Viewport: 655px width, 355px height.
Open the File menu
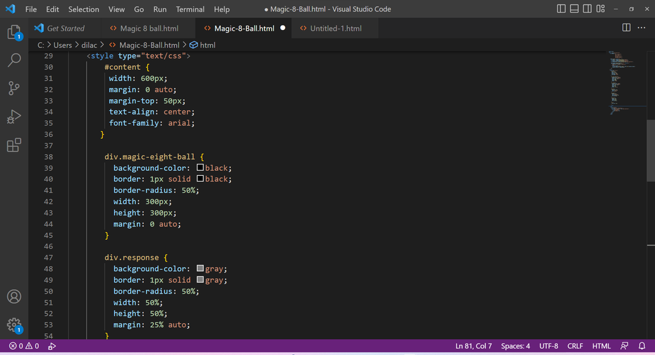(31, 9)
